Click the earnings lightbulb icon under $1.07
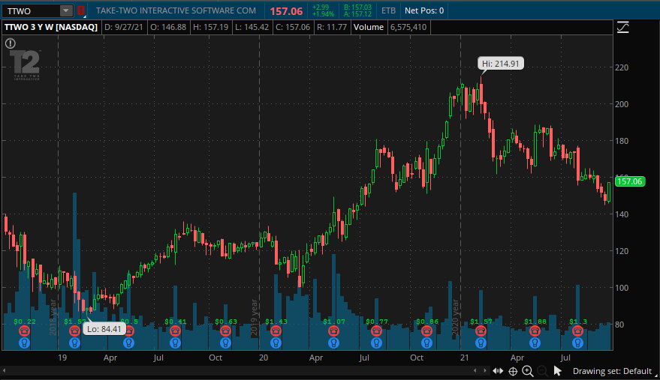 click(334, 343)
